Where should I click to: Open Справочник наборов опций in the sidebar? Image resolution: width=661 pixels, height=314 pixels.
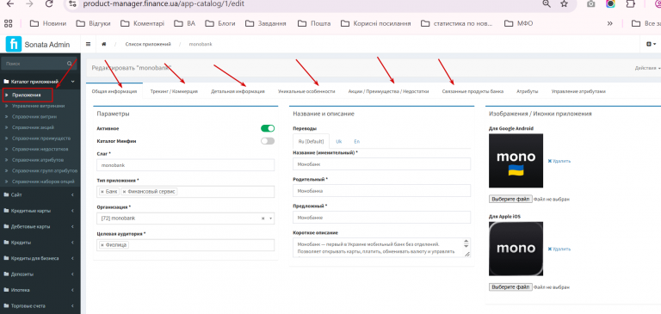click(43, 182)
